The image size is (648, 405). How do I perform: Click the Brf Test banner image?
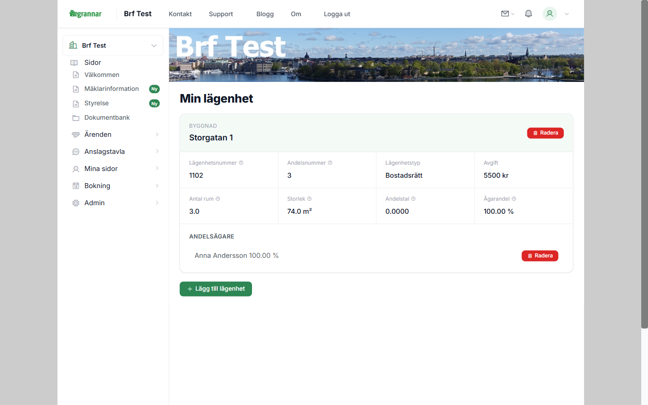click(376, 55)
